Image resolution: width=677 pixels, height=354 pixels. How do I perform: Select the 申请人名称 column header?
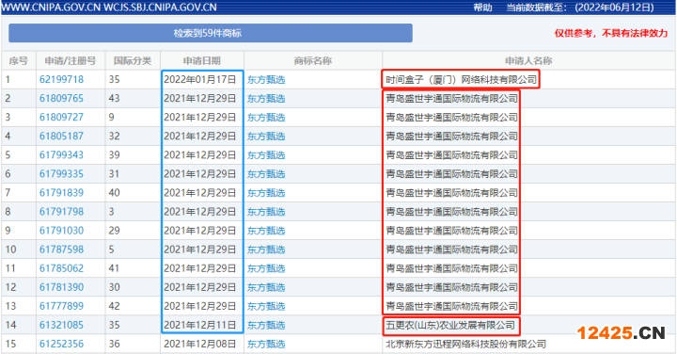(x=528, y=61)
